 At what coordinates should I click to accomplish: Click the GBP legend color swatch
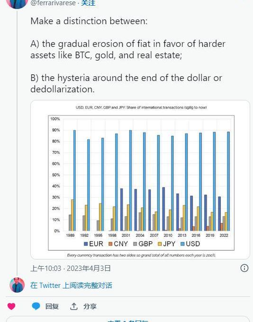135,244
